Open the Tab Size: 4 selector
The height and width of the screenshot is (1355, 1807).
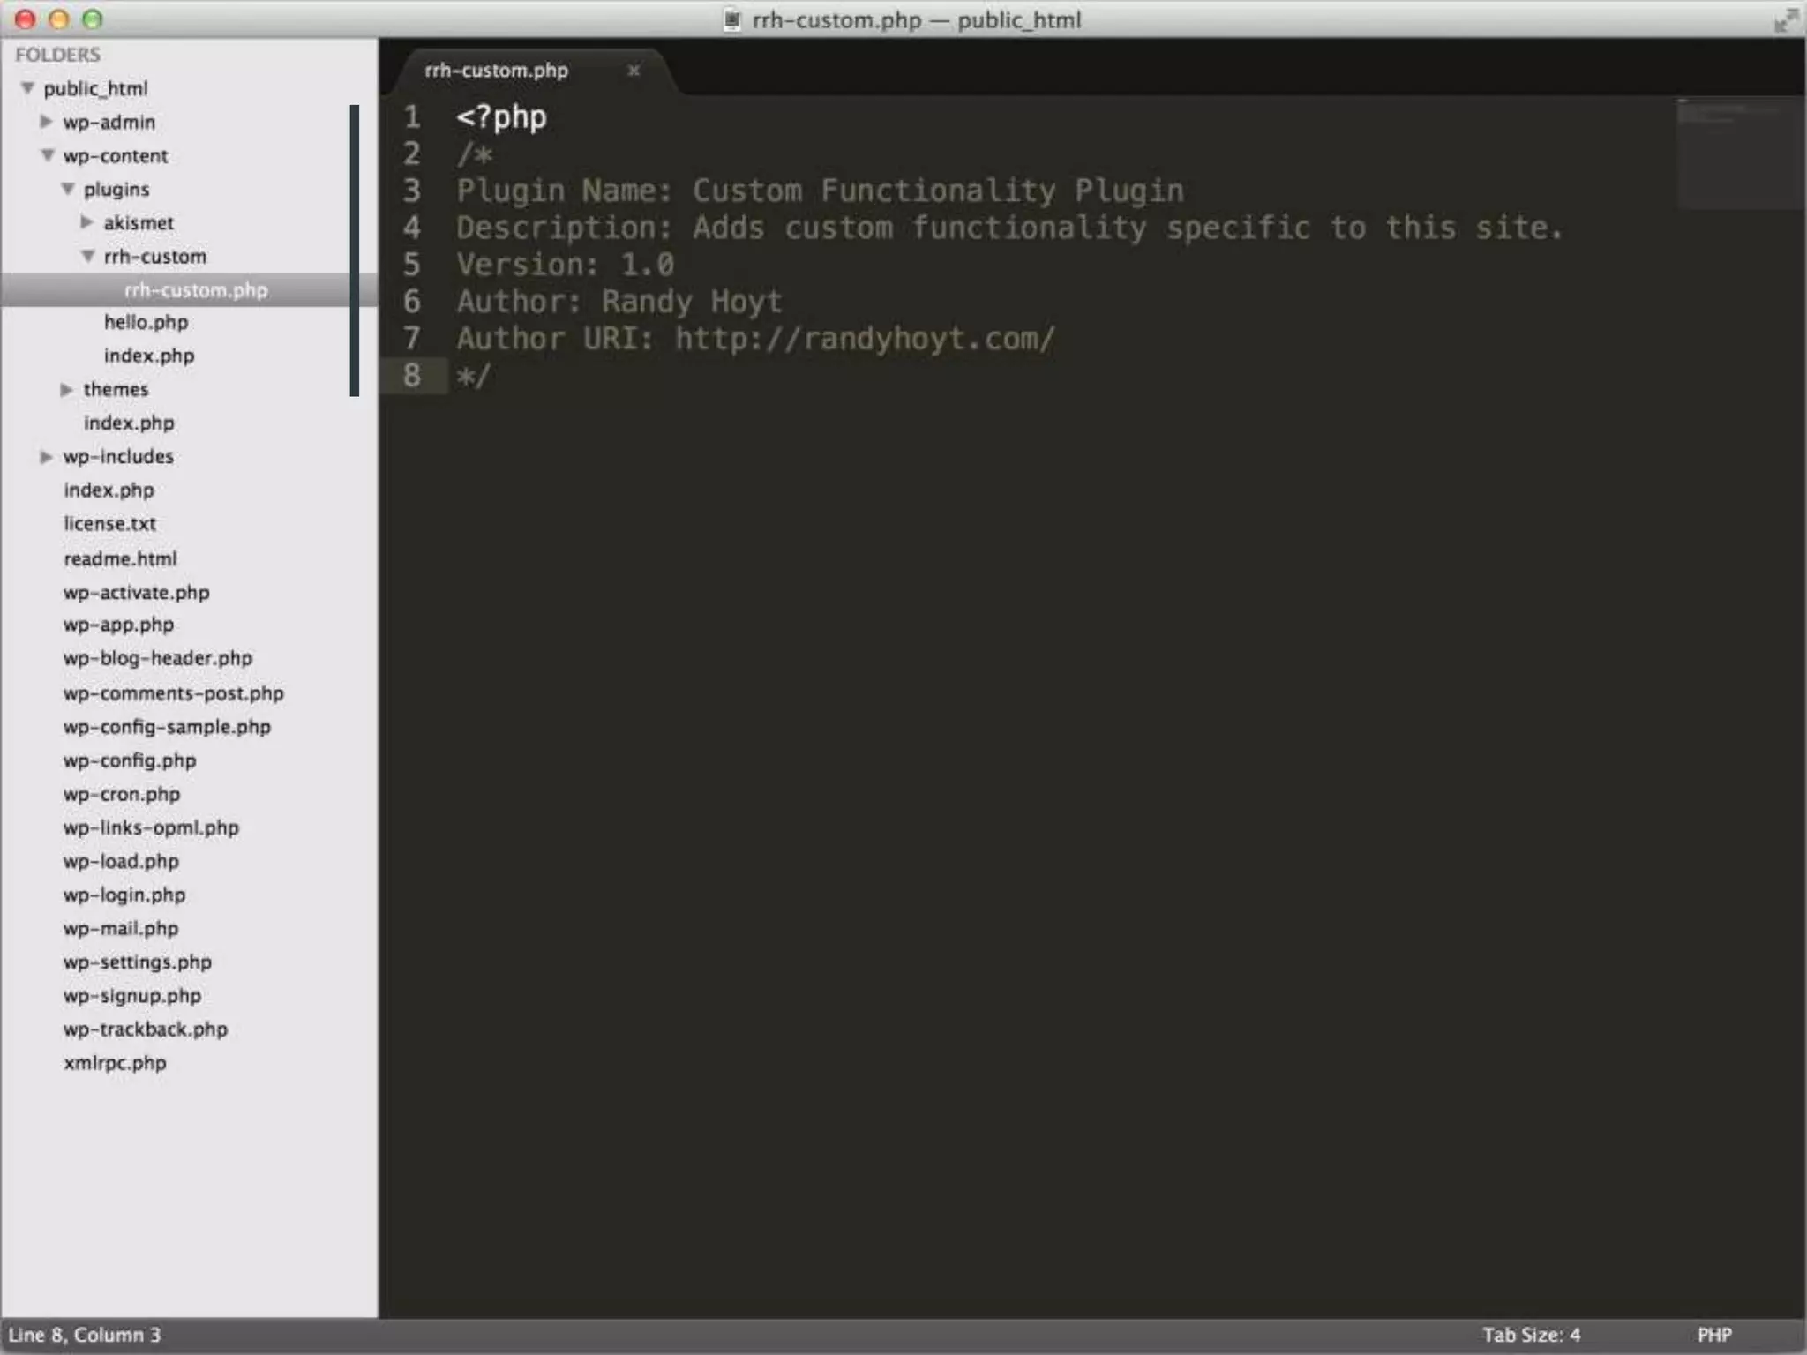point(1531,1335)
